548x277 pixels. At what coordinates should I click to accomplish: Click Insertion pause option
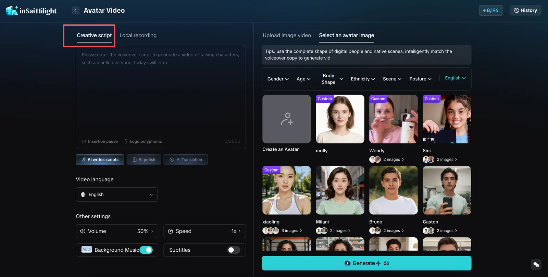[x=100, y=141]
